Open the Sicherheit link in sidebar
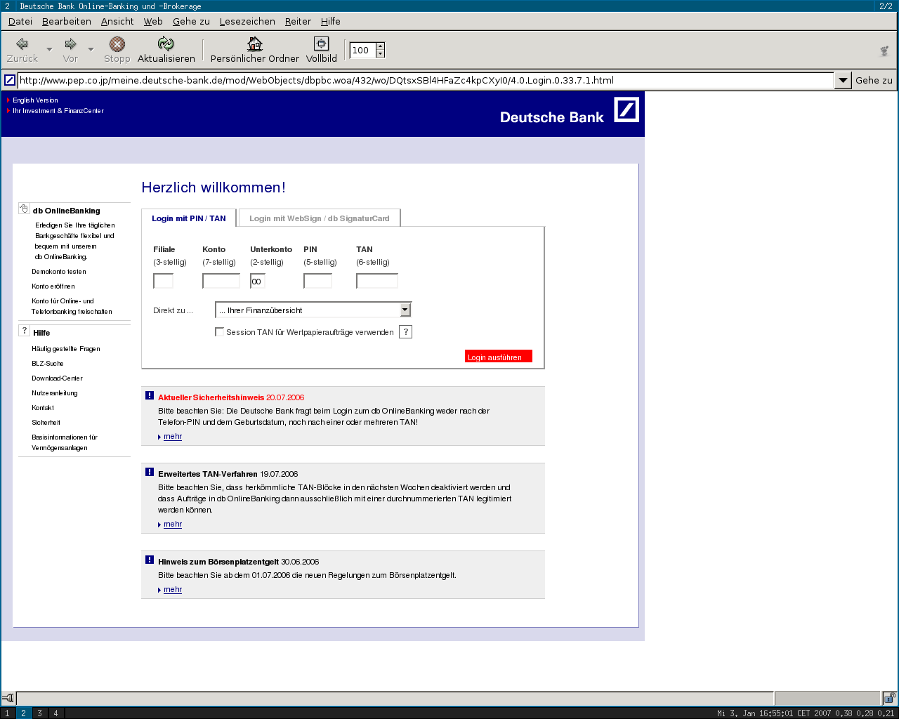The image size is (899, 719). click(x=46, y=423)
